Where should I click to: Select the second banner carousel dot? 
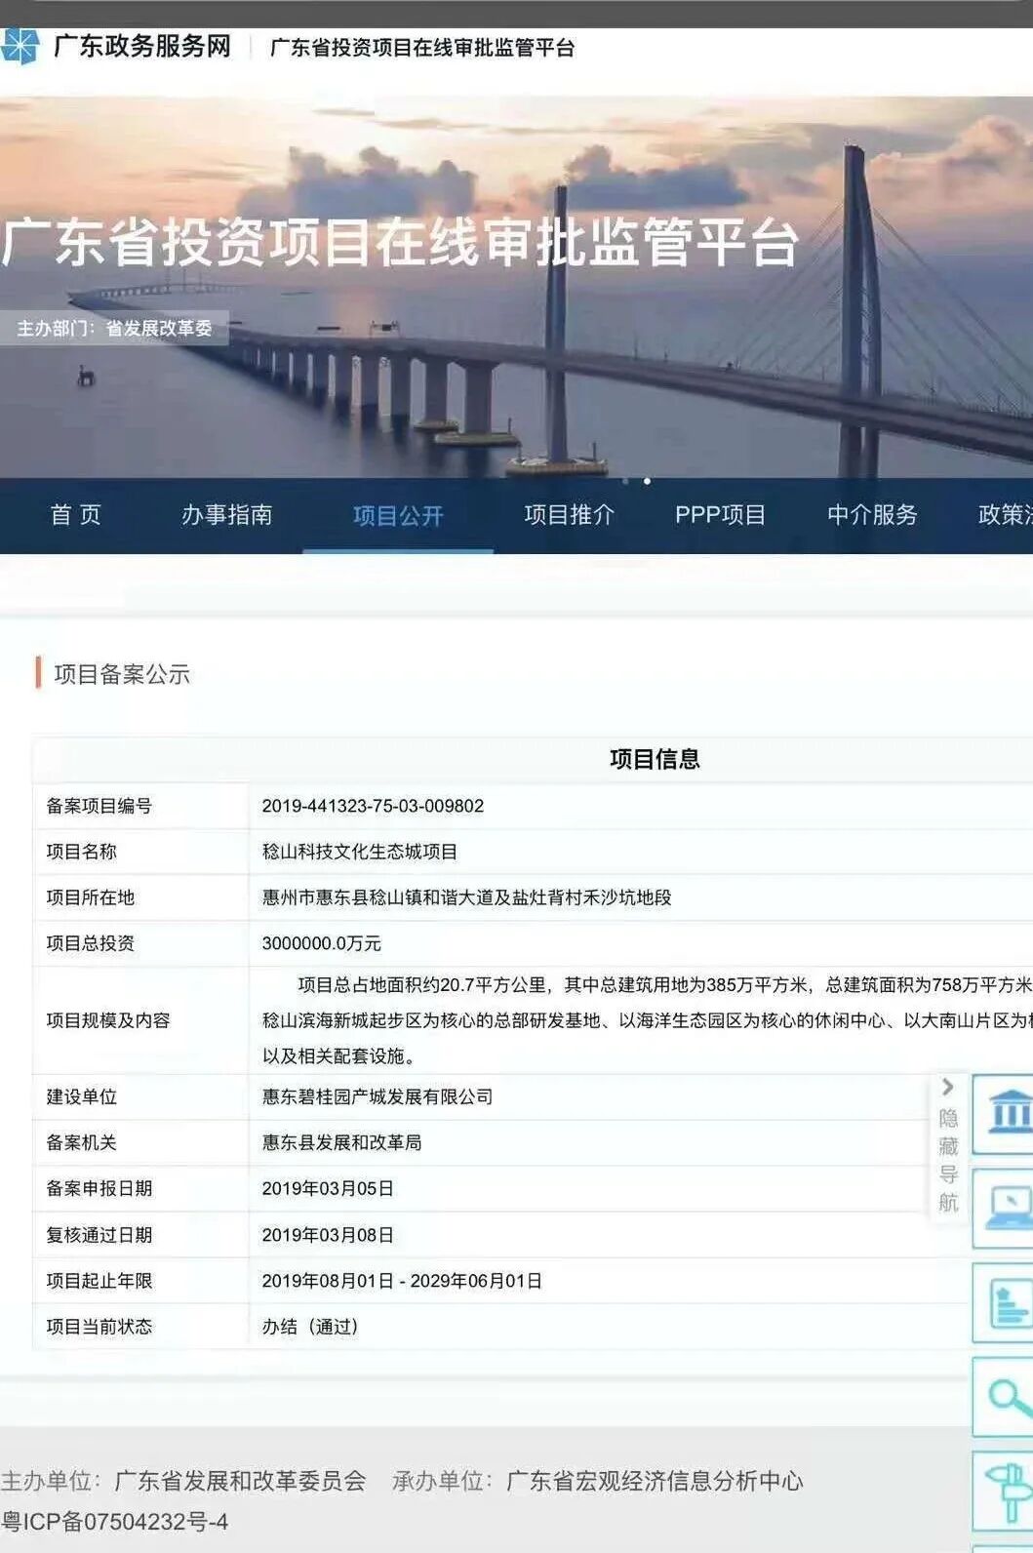(647, 481)
